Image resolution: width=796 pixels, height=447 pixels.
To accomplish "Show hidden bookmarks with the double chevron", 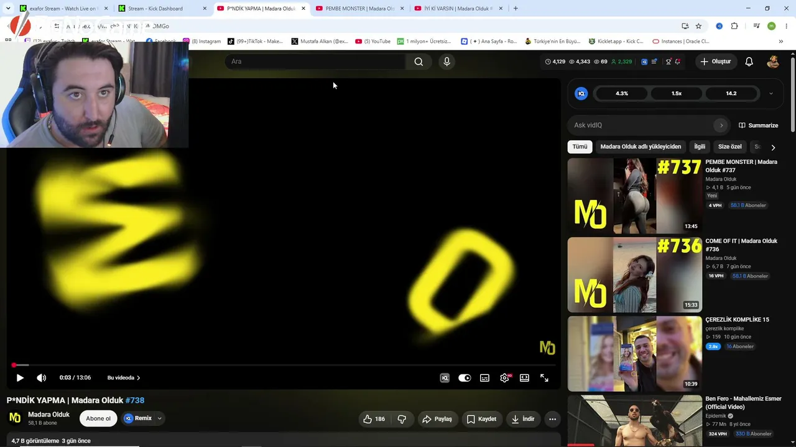I will pos(781,42).
